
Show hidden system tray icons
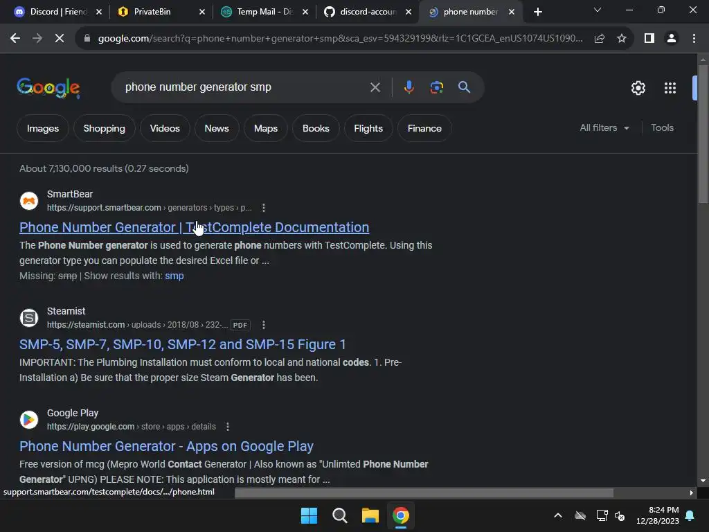pos(558,515)
